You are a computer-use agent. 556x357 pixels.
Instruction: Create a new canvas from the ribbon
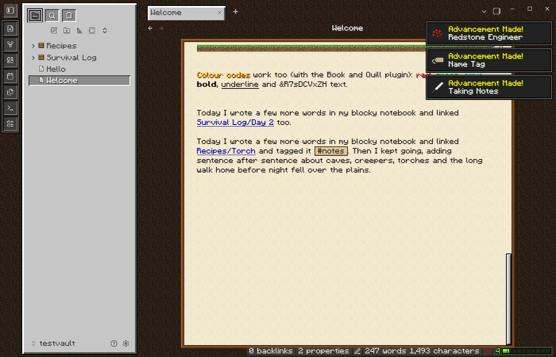tap(10, 60)
